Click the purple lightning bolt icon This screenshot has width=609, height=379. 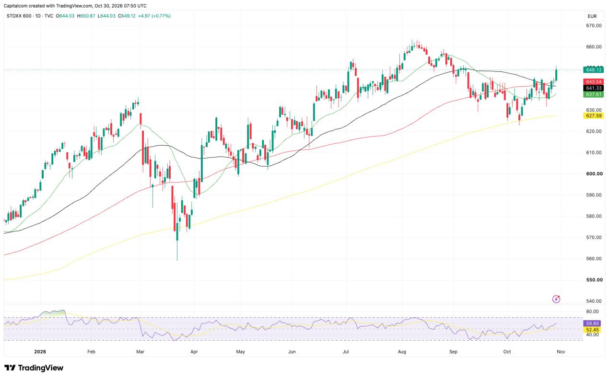coord(556,299)
